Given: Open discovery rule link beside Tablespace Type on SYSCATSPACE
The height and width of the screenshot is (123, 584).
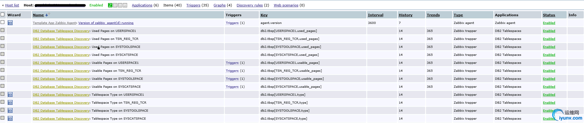Looking at the screenshot, I should point(61,119).
